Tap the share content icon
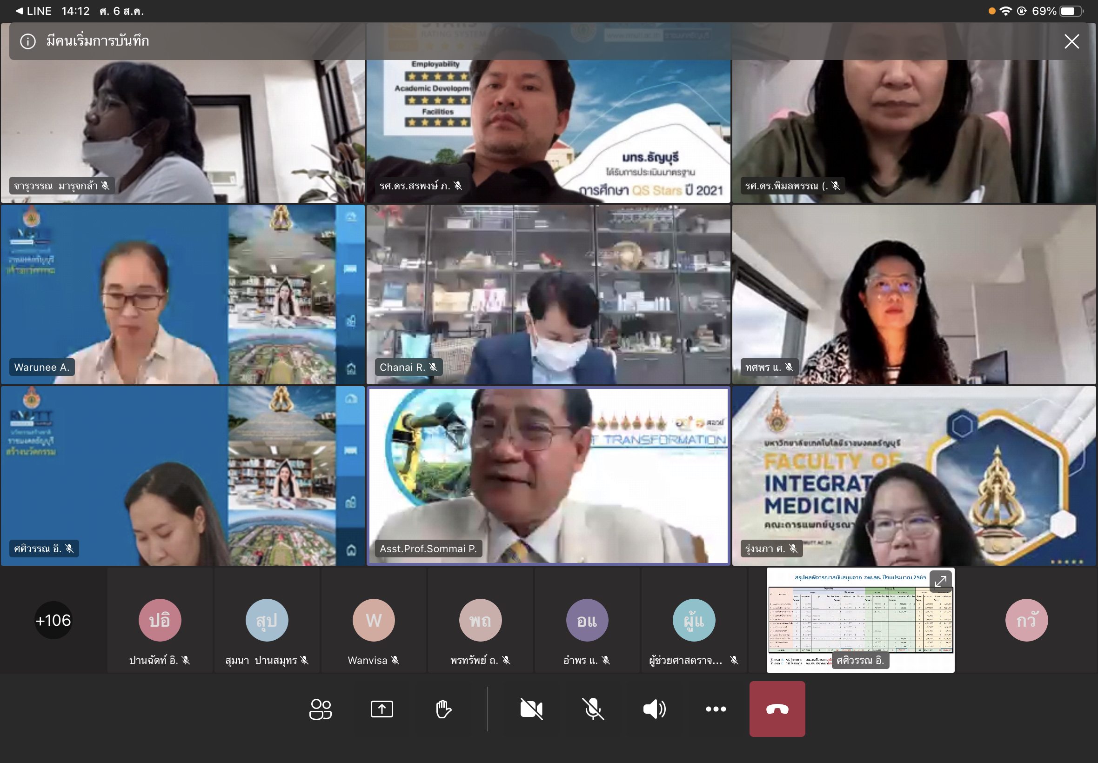1098x763 pixels. click(x=382, y=709)
